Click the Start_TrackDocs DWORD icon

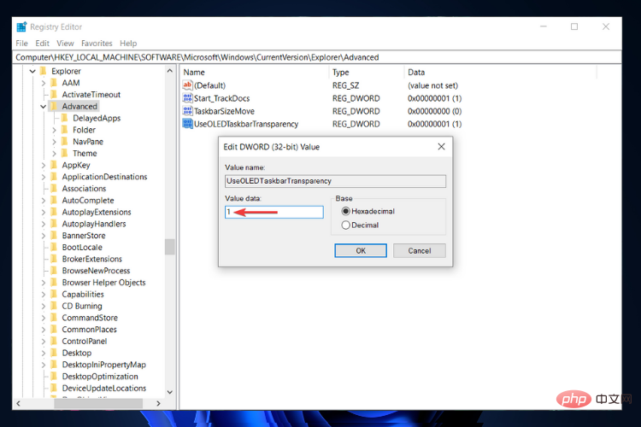[x=187, y=98]
